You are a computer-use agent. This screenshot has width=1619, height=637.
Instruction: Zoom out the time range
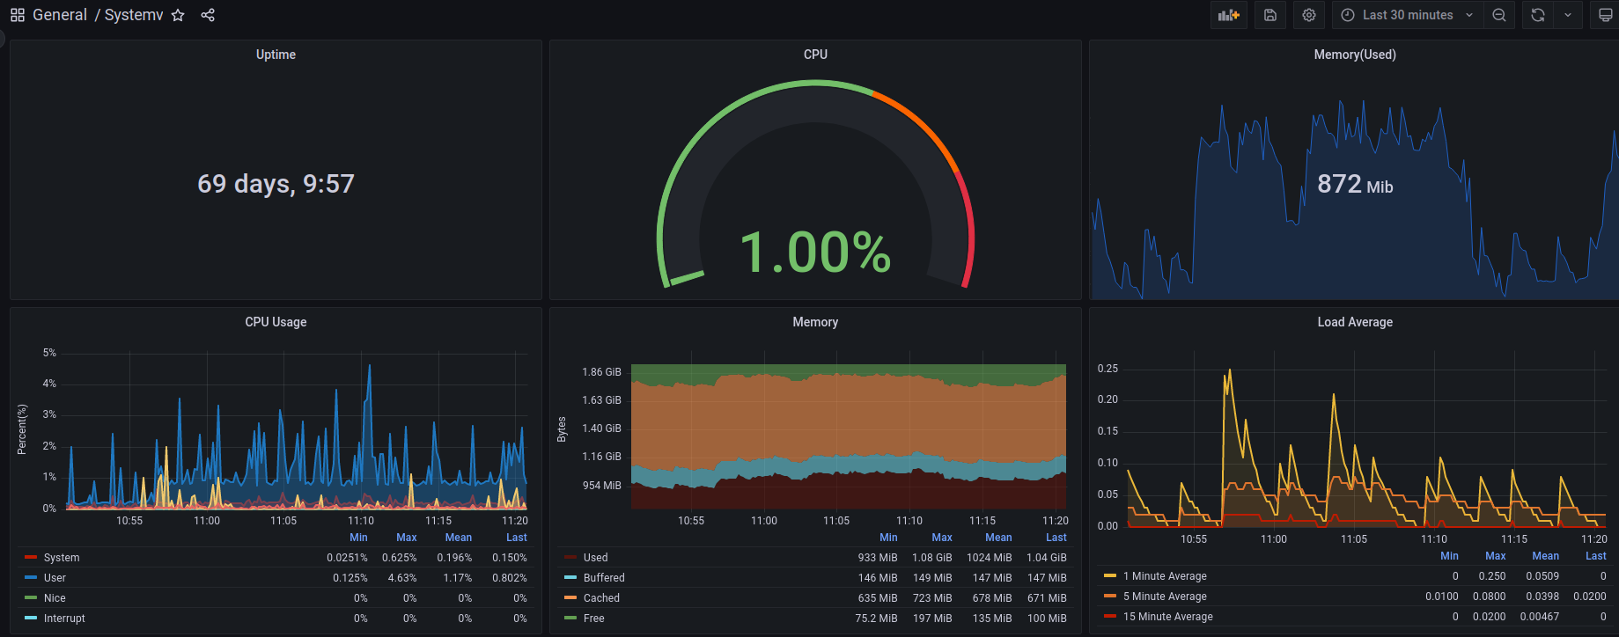pos(1499,15)
